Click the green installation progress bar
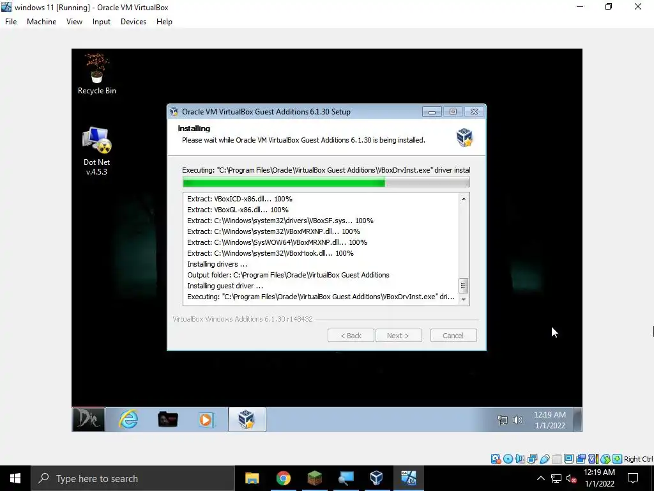This screenshot has width=654, height=491. (x=326, y=182)
